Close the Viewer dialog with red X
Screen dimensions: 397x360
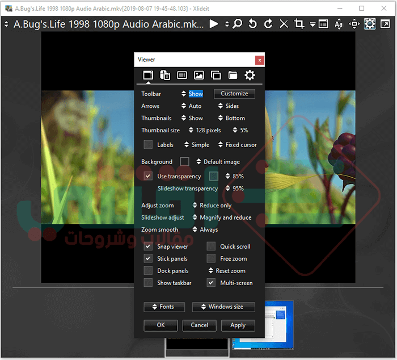point(260,60)
